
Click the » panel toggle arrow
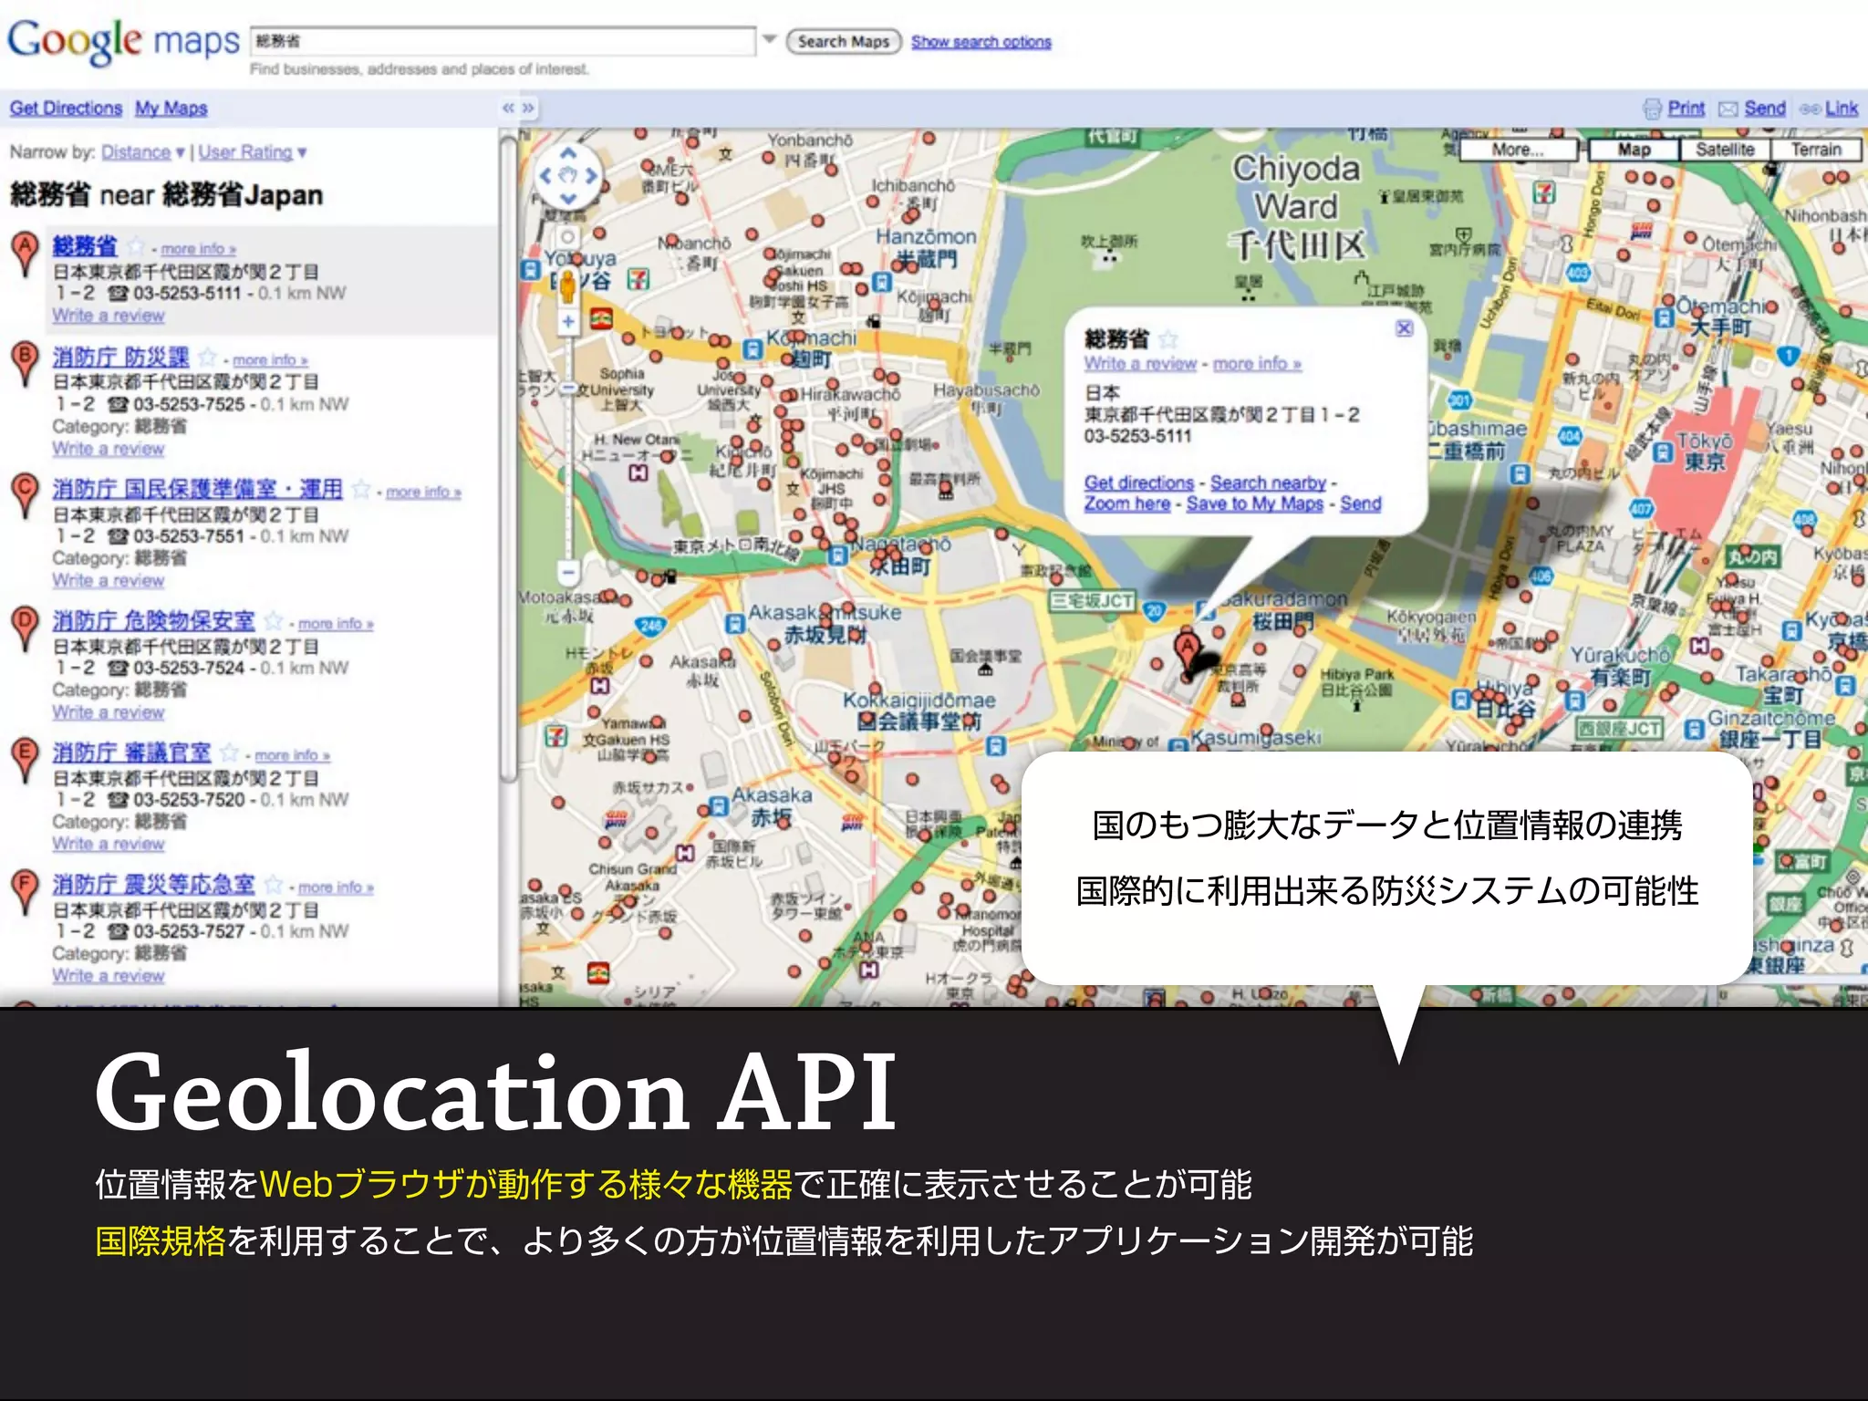(x=528, y=108)
